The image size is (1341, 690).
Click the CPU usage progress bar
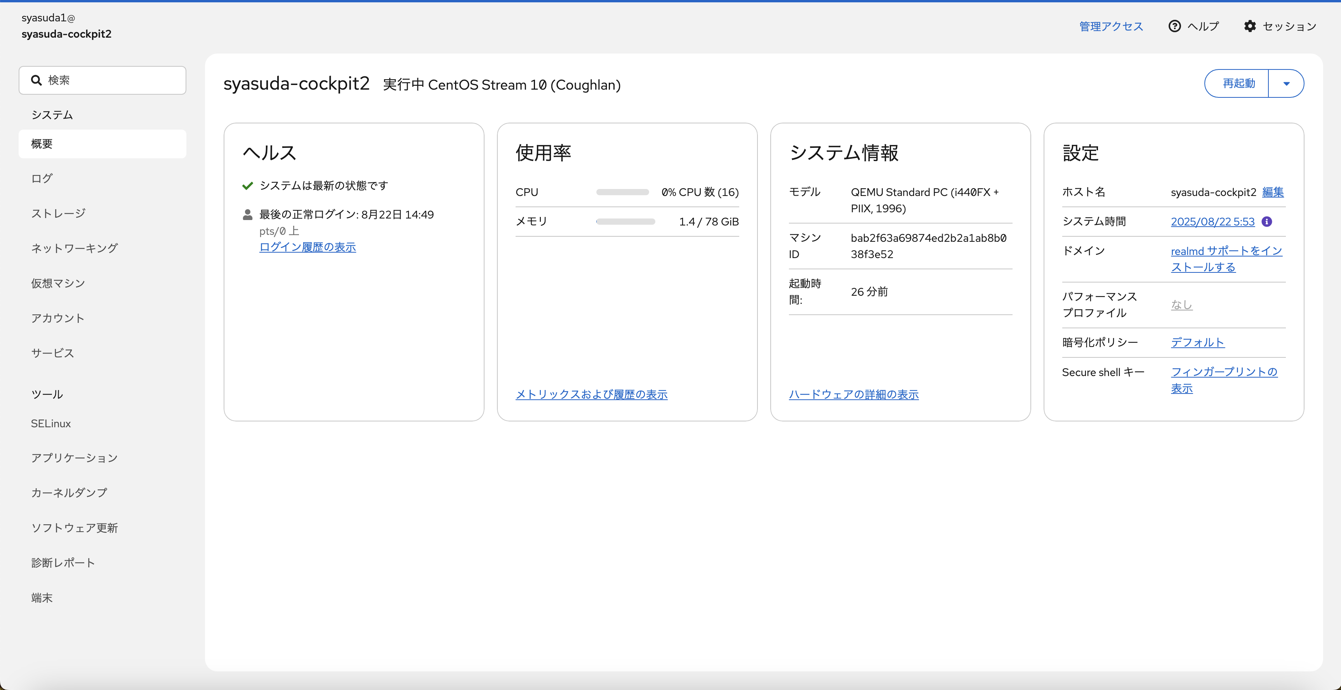click(x=622, y=192)
